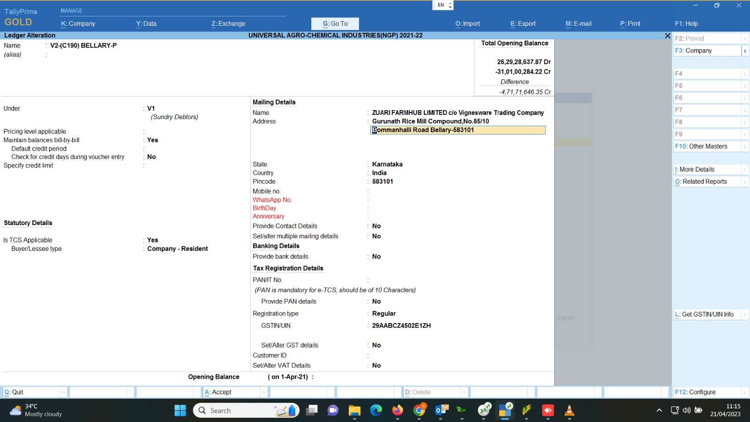Open File Explorer from the taskbar

(354, 411)
